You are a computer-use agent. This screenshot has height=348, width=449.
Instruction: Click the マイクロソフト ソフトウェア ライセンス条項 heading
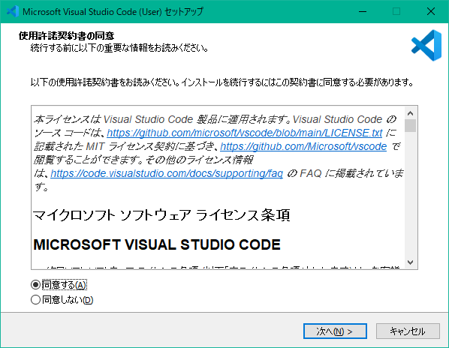(161, 215)
